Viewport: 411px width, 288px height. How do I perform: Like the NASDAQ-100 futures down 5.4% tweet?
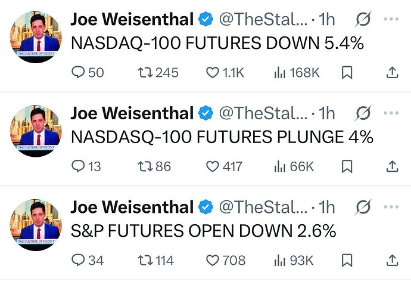click(225, 72)
